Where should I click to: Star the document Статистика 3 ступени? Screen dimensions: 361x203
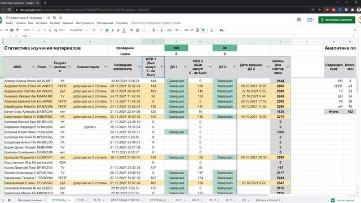click(49, 17)
